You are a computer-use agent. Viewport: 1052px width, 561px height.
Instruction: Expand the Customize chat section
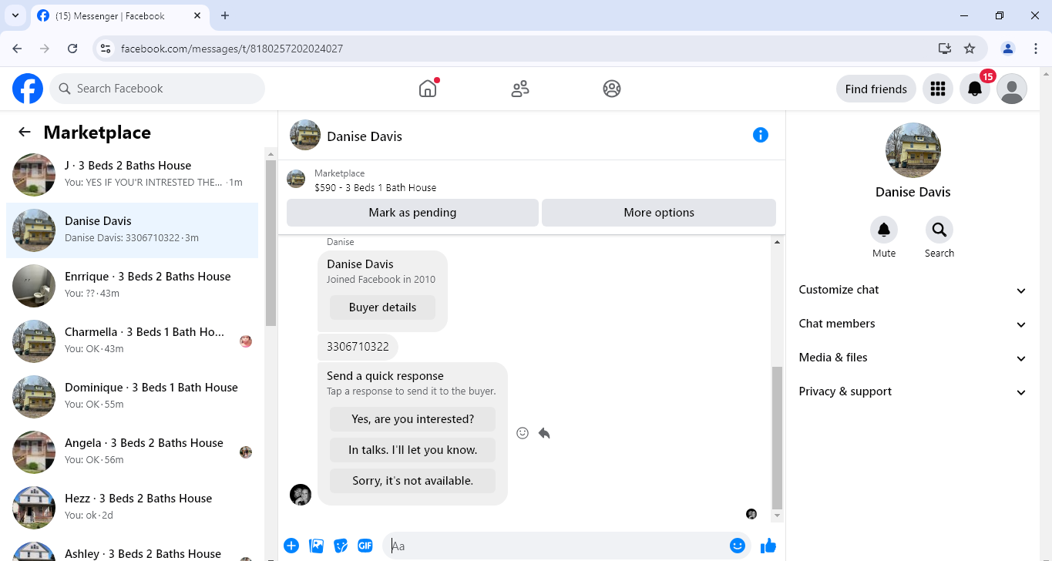pos(913,290)
